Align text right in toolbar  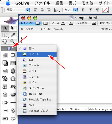49,10
